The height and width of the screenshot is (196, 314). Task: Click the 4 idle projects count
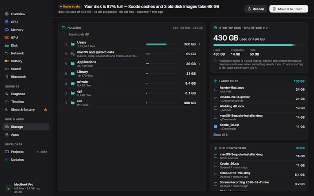pyautogui.click(x=42, y=152)
